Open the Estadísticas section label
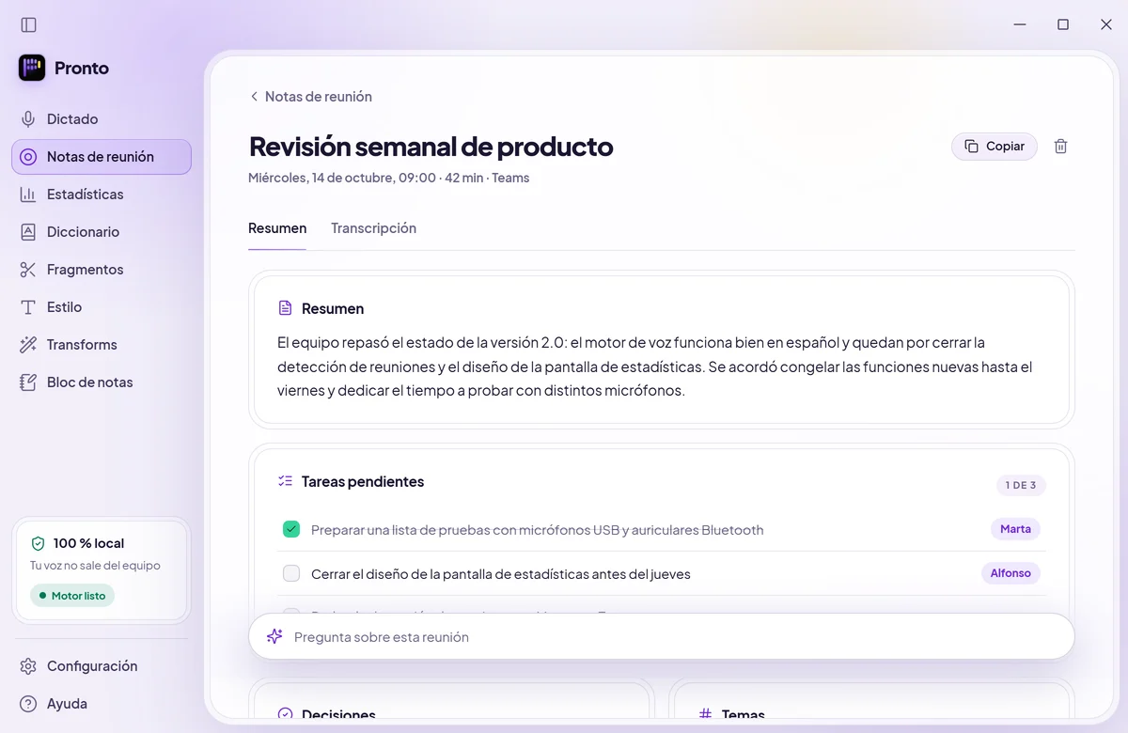Viewport: 1128px width, 733px height. click(86, 195)
